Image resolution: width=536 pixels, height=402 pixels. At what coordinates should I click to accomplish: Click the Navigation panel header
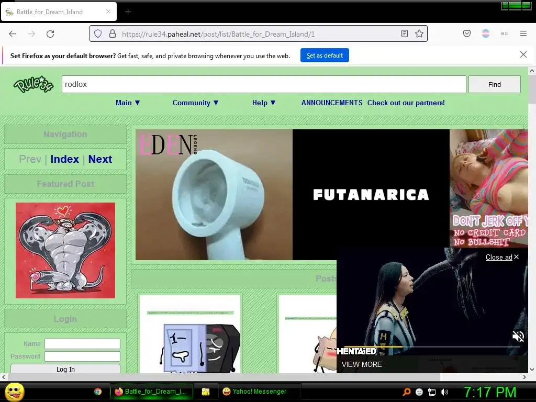65,134
